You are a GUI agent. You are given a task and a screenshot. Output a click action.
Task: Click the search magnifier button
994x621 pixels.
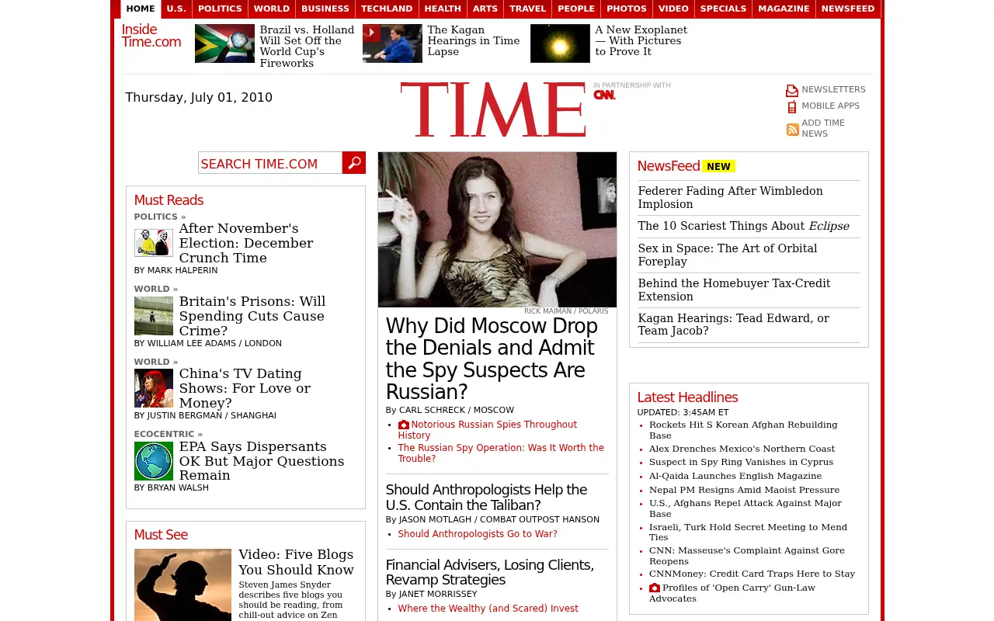tap(354, 163)
